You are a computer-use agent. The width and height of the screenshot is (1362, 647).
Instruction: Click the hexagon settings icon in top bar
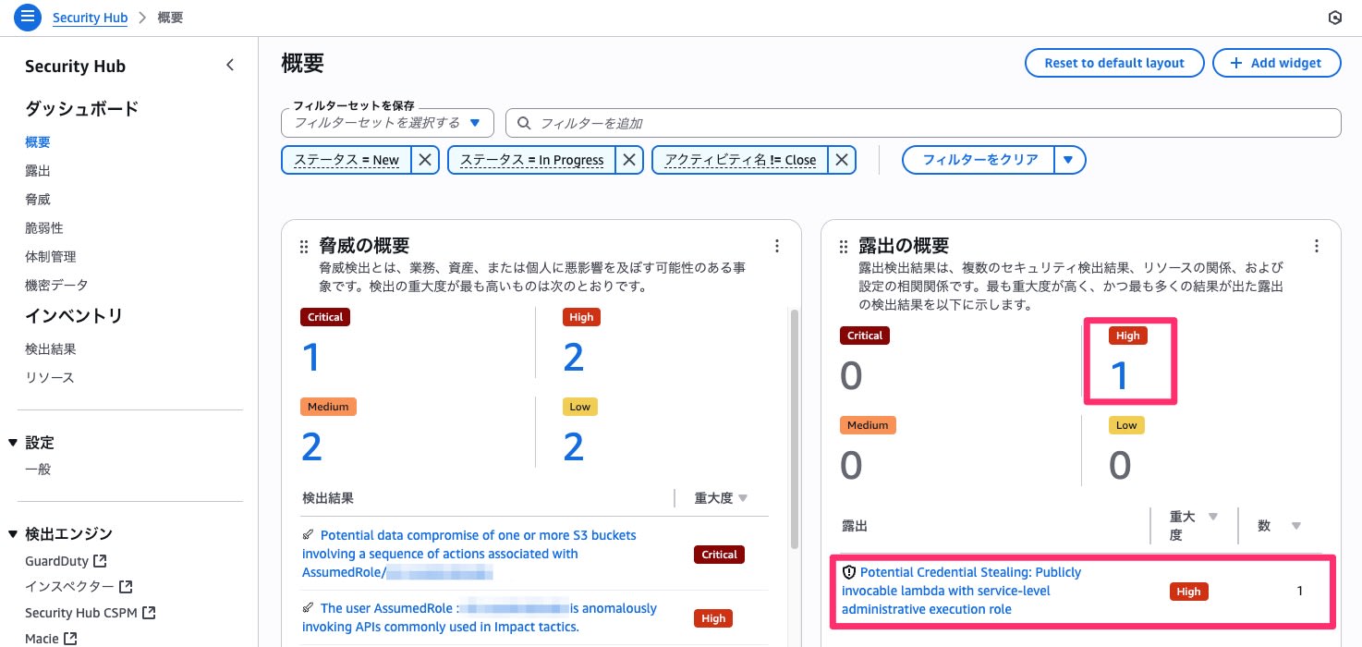(x=1333, y=18)
